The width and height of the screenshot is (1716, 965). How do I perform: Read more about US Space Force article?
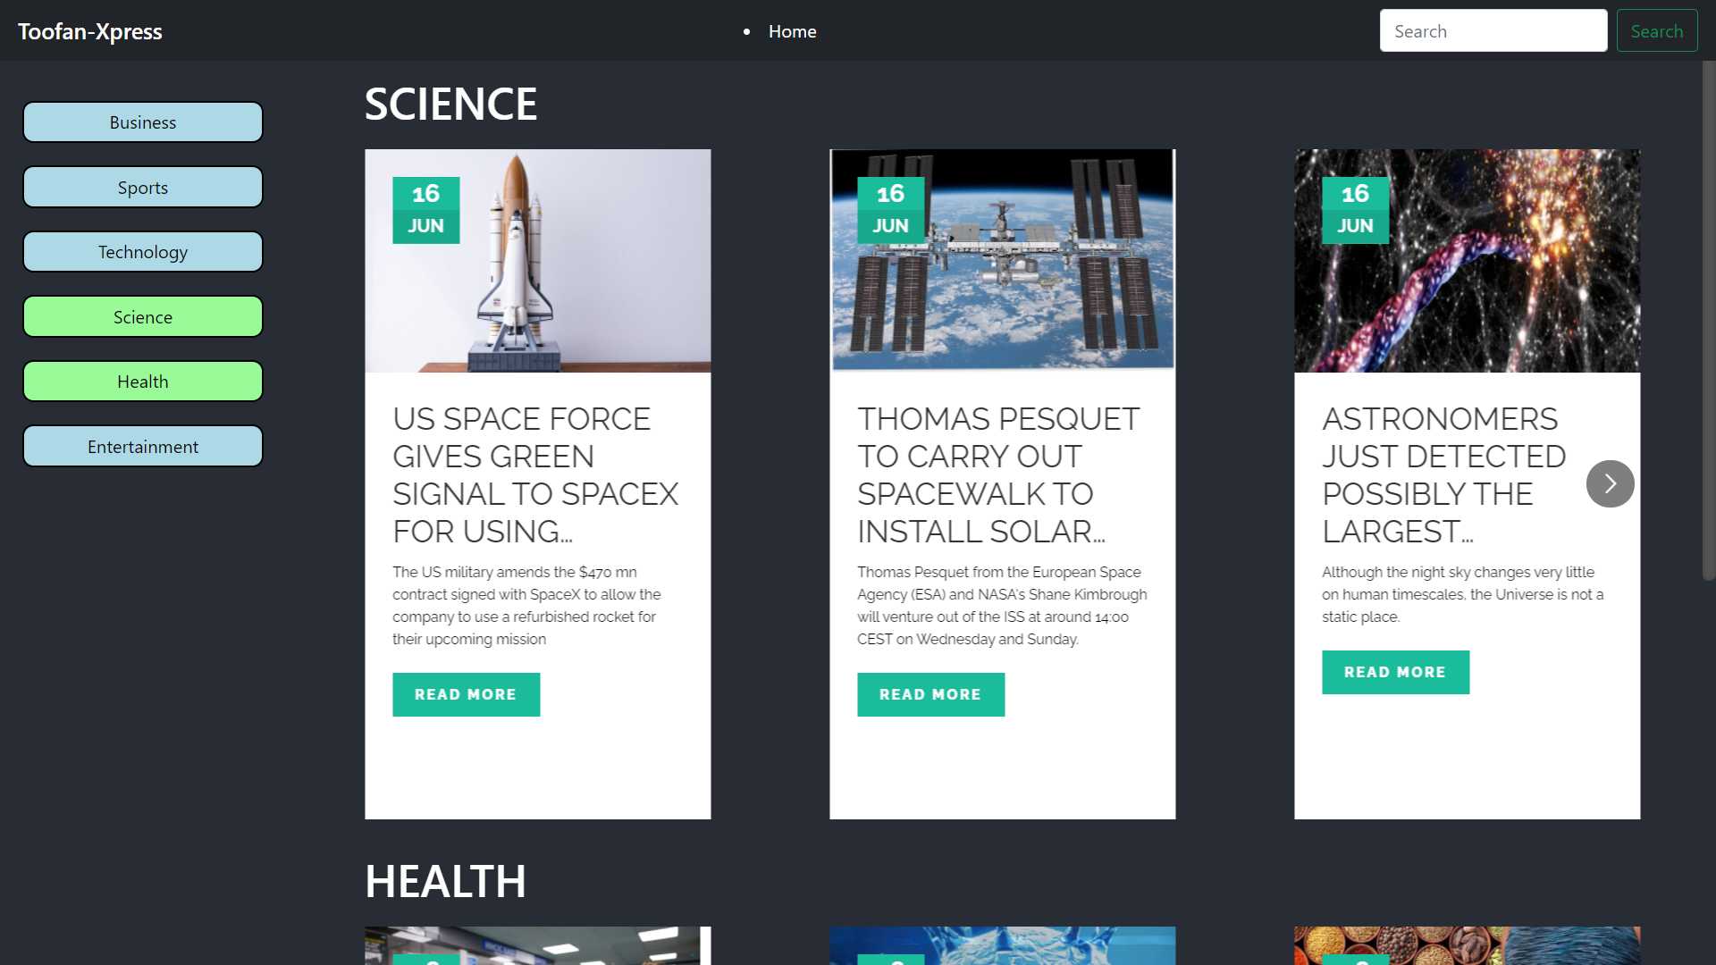coord(466,694)
